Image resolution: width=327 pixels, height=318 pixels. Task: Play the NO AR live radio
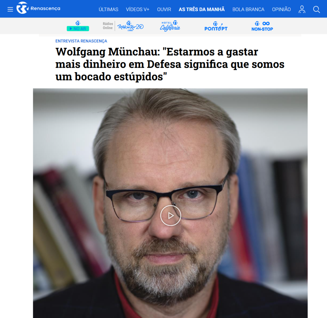78,26
